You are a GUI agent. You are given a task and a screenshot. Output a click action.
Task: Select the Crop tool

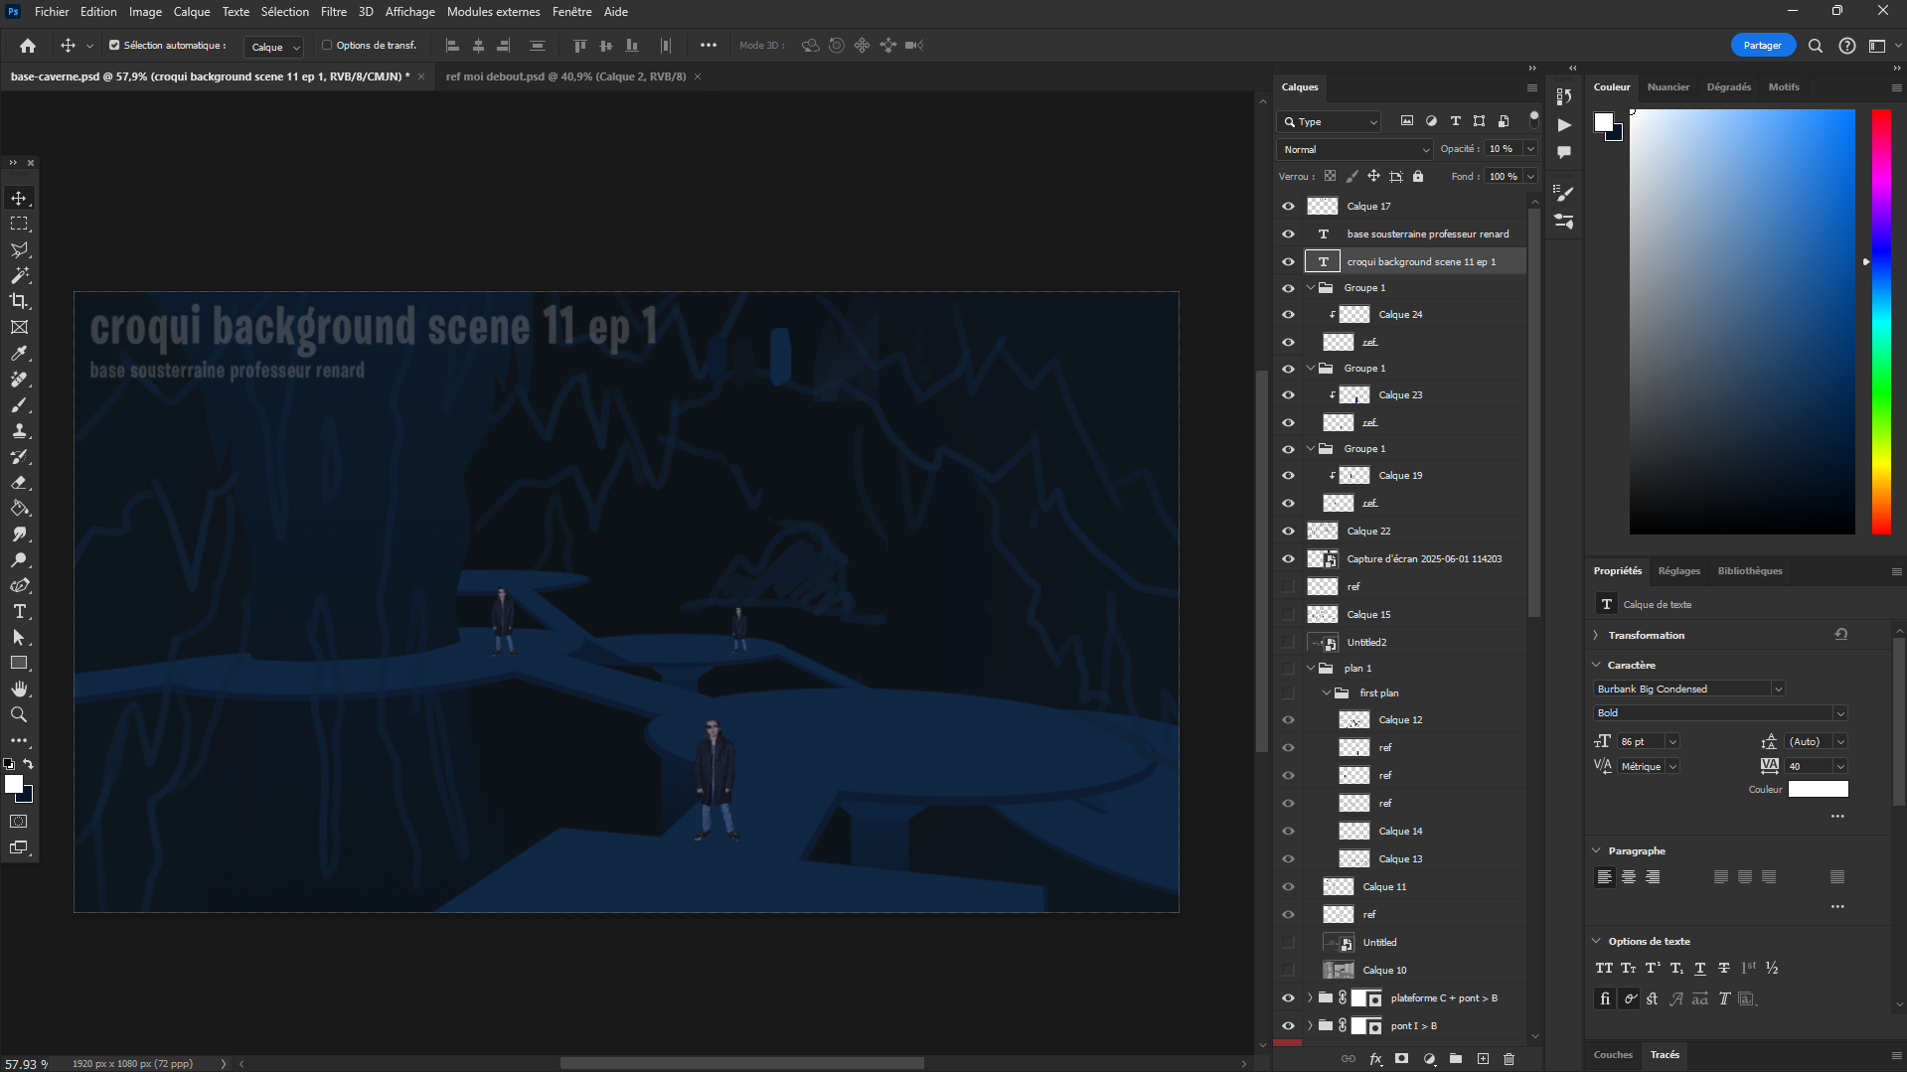19,301
